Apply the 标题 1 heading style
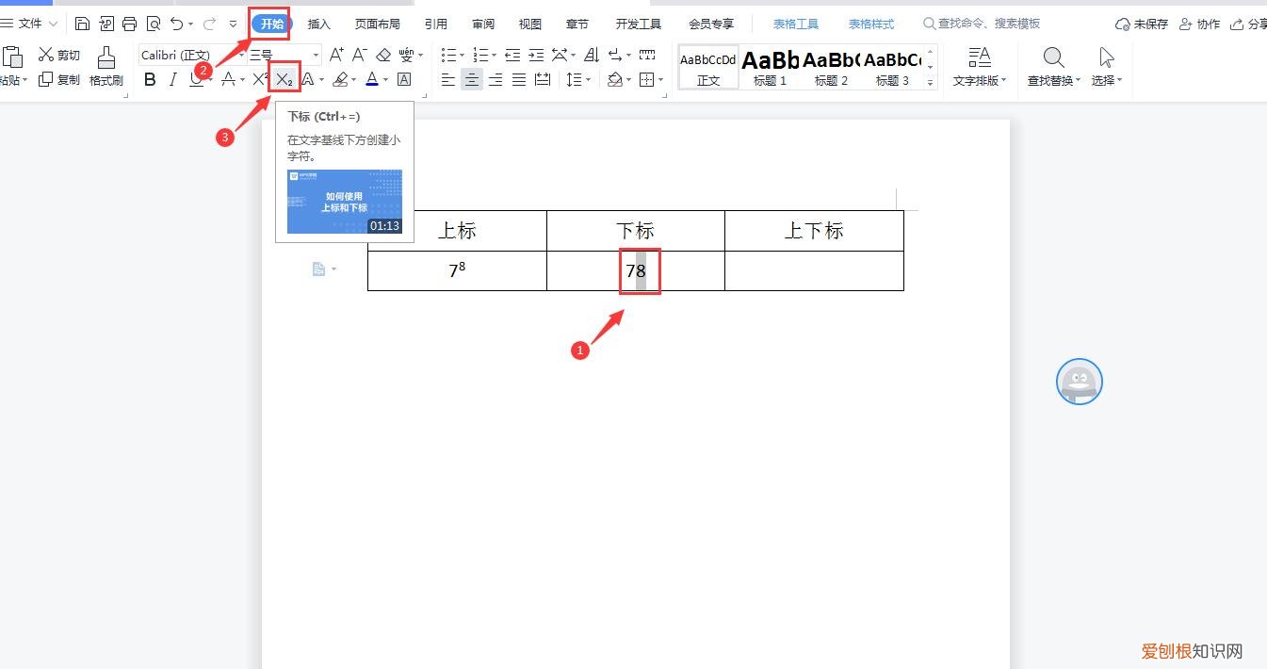 770,66
